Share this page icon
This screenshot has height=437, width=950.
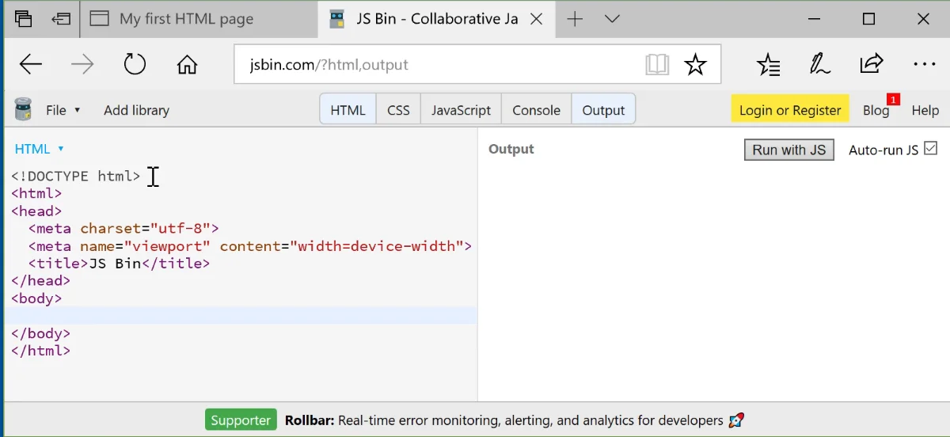click(871, 64)
